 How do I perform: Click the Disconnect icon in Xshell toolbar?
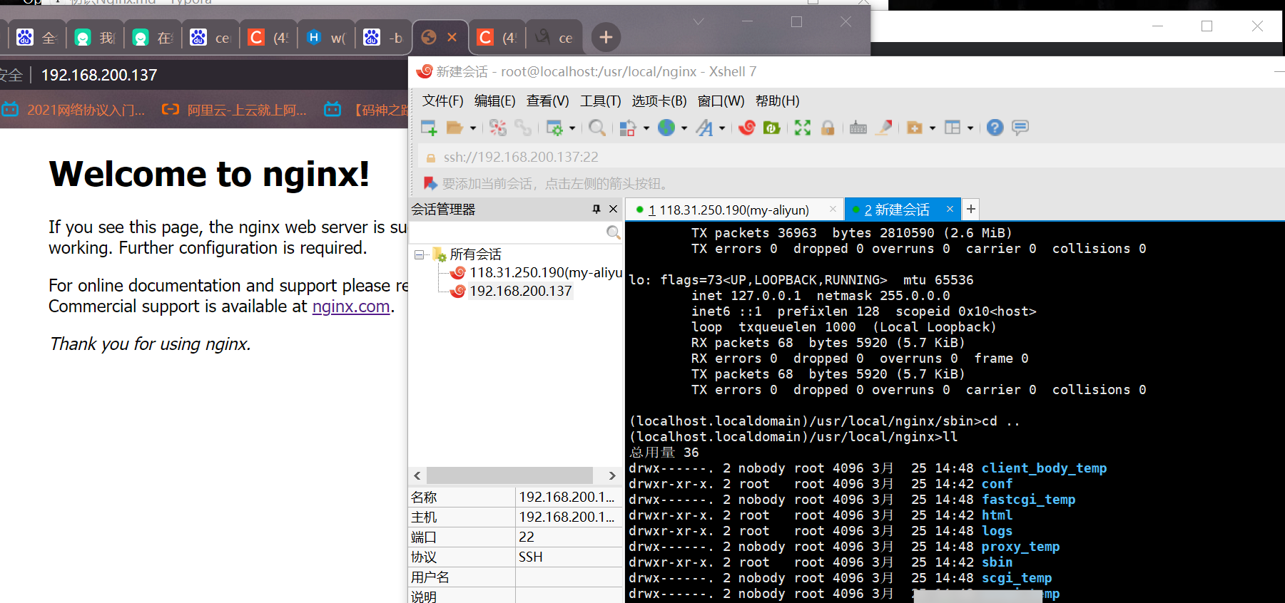[498, 128]
